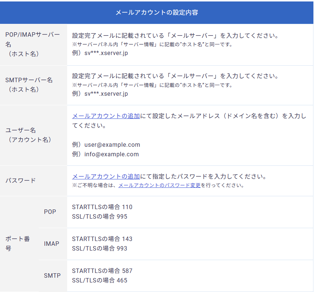Click text STARTTLSの場合 110
Screen dimensions: 316x292
[x=102, y=207]
